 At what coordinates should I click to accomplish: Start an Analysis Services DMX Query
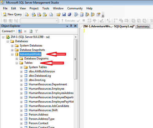39,14
